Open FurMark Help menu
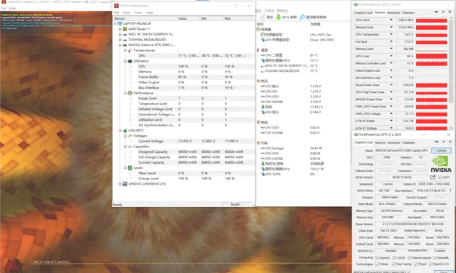Screen dimensions: 456x273 12,9
